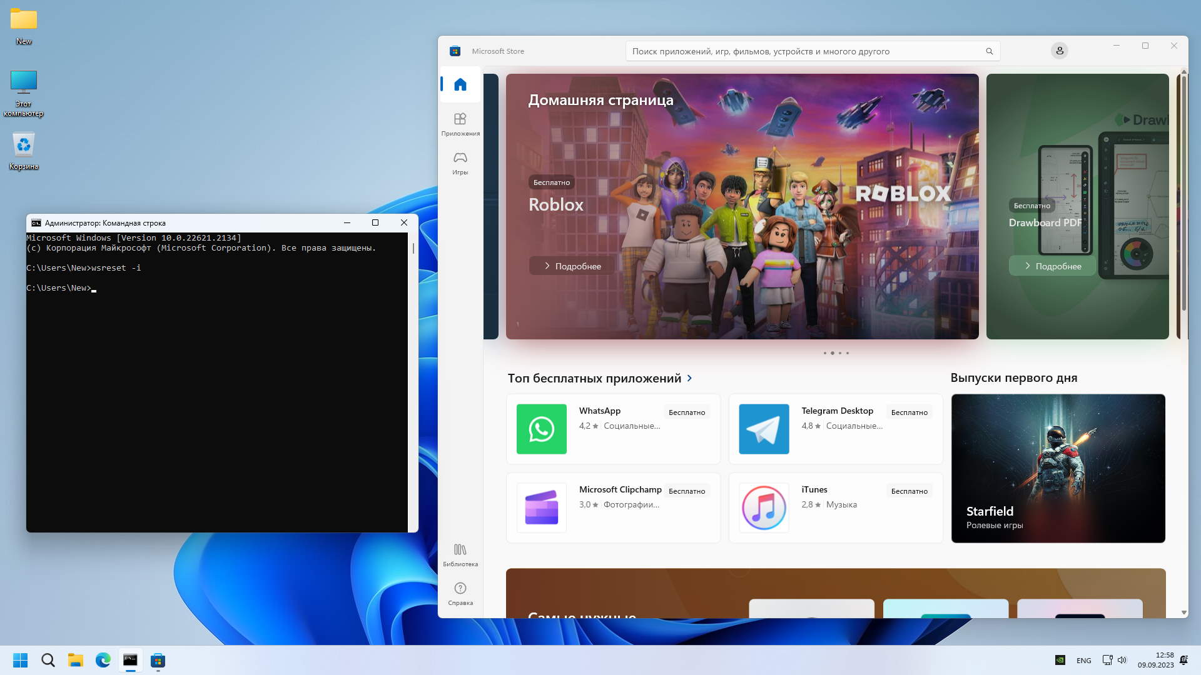1201x675 pixels.
Task: Click the user account profile icon
Action: (x=1059, y=51)
